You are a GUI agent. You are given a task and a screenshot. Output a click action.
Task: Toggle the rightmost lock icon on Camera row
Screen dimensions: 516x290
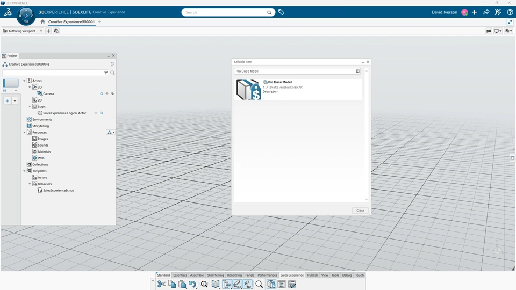(112, 93)
